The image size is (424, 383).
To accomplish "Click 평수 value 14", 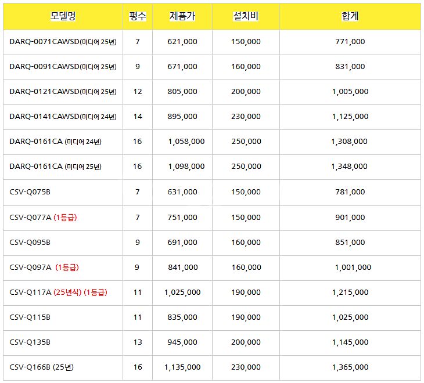I will coord(138,117).
